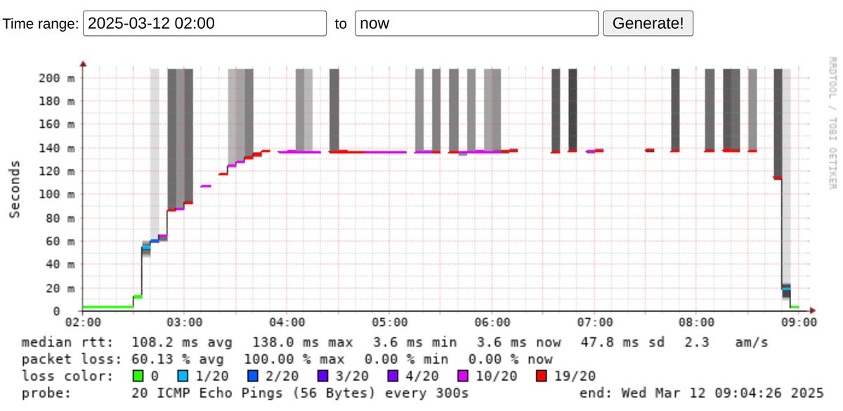The width and height of the screenshot is (843, 411).
Task: Focus the end time field showing now
Action: coord(477,23)
